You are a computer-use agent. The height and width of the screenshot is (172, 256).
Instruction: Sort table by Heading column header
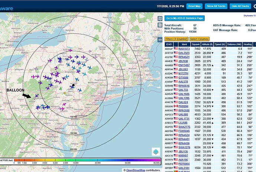[x=247, y=44]
